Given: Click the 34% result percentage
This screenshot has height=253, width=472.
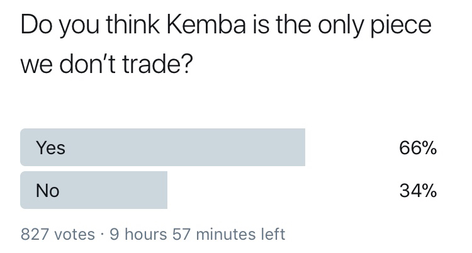Looking at the screenshot, I should [417, 190].
